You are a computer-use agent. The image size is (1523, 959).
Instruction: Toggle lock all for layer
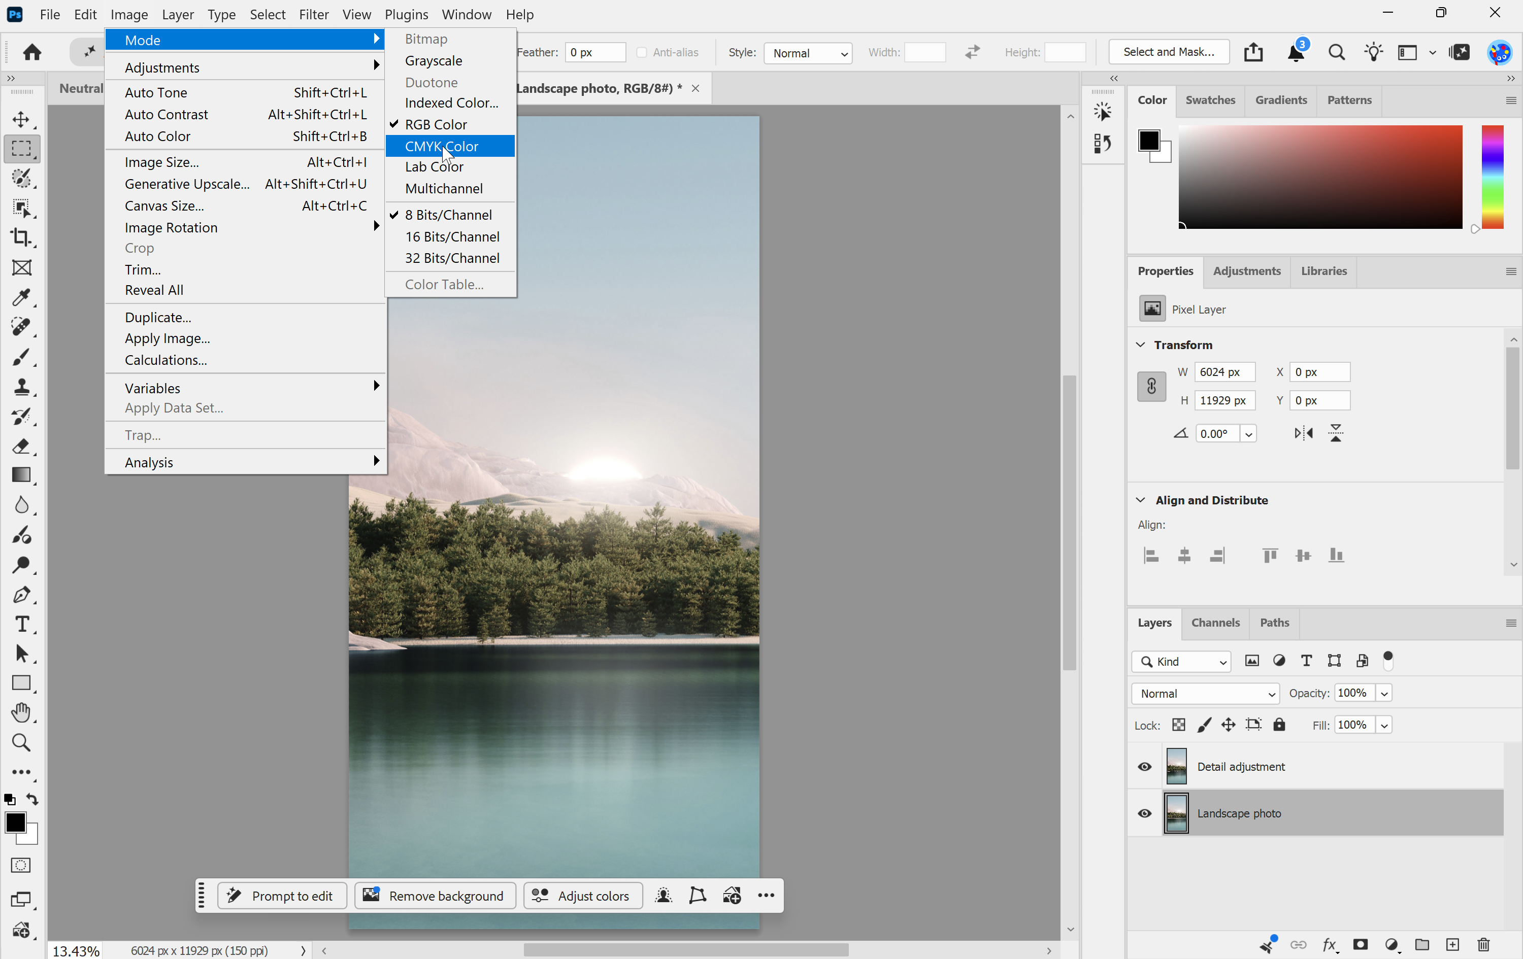point(1279,725)
